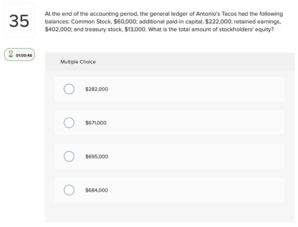Click the $695,000 answer text label
Screen dimensions: 298x227
97,156
